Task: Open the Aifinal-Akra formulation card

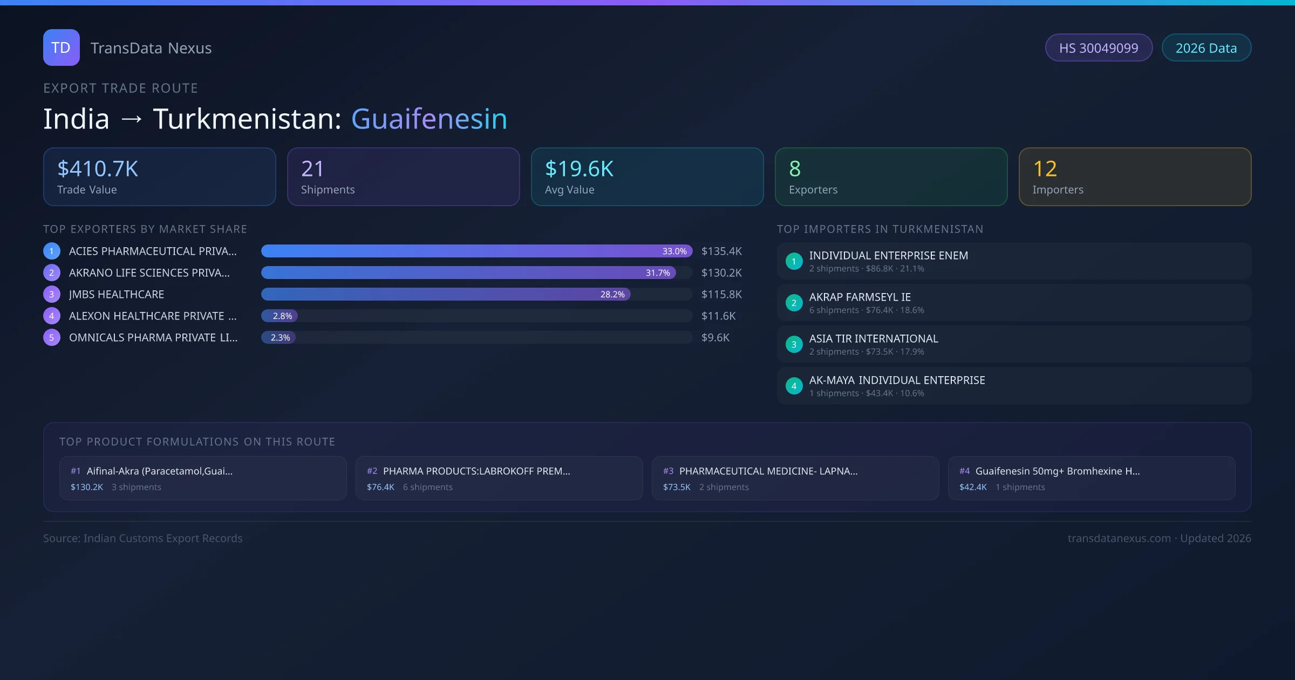Action: coord(203,478)
